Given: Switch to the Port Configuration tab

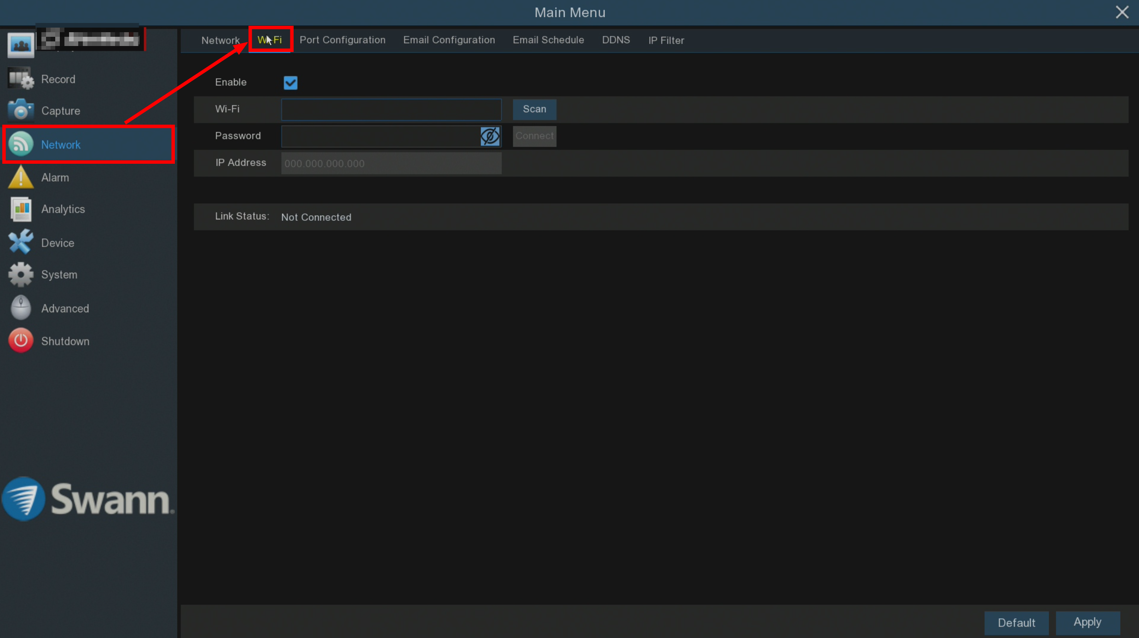Looking at the screenshot, I should point(342,40).
